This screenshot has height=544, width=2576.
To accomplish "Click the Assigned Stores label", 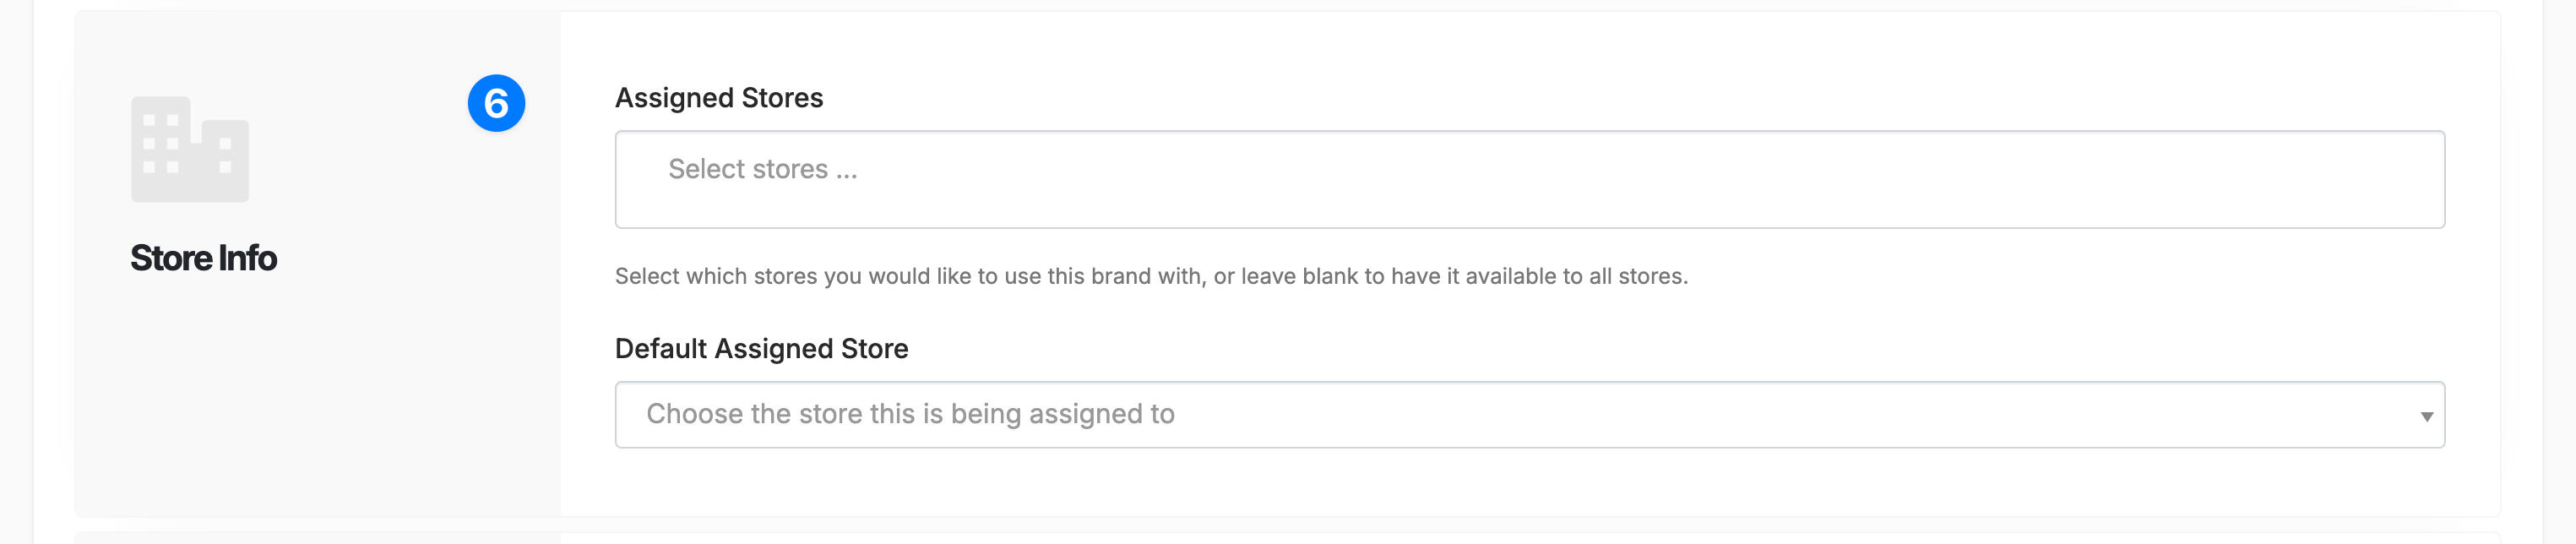I will [x=719, y=97].
